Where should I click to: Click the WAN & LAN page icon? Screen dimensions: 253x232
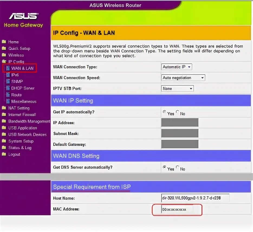tap(8, 68)
